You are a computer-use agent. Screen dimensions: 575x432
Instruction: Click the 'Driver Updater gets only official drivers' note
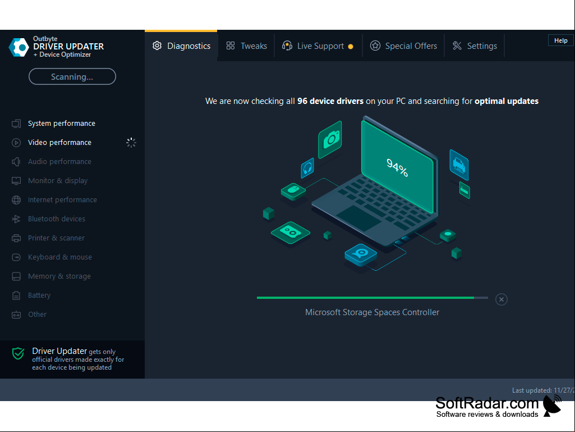[78, 359]
